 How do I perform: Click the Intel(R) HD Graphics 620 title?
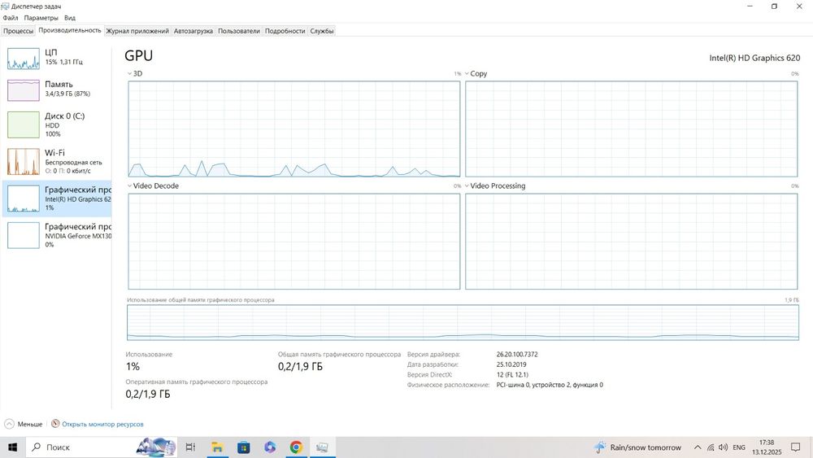coord(754,58)
